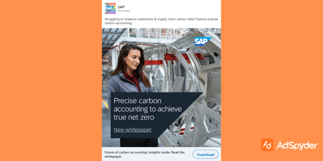Click the 'Future of carbon accounting' footer text
The width and height of the screenshot is (323, 161).
click(x=145, y=152)
